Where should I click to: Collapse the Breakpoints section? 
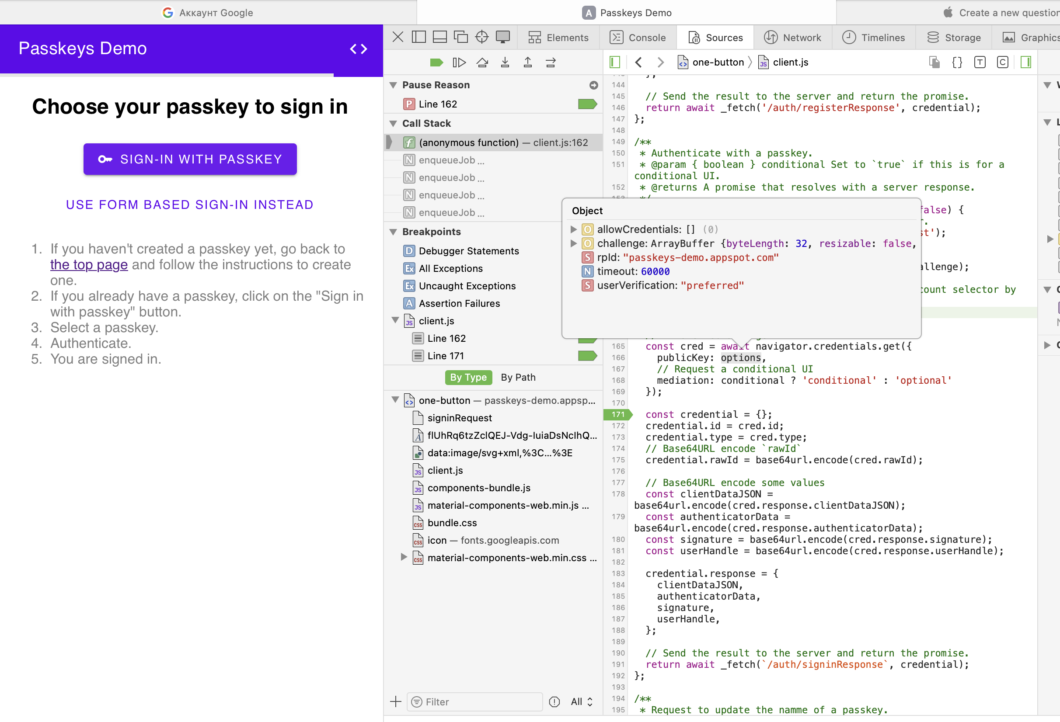pyautogui.click(x=393, y=232)
